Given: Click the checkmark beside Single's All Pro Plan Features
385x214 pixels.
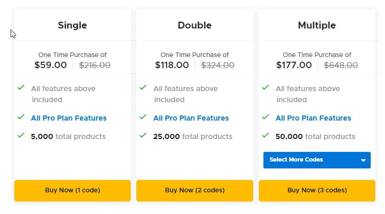Looking at the screenshot, I should point(21,117).
